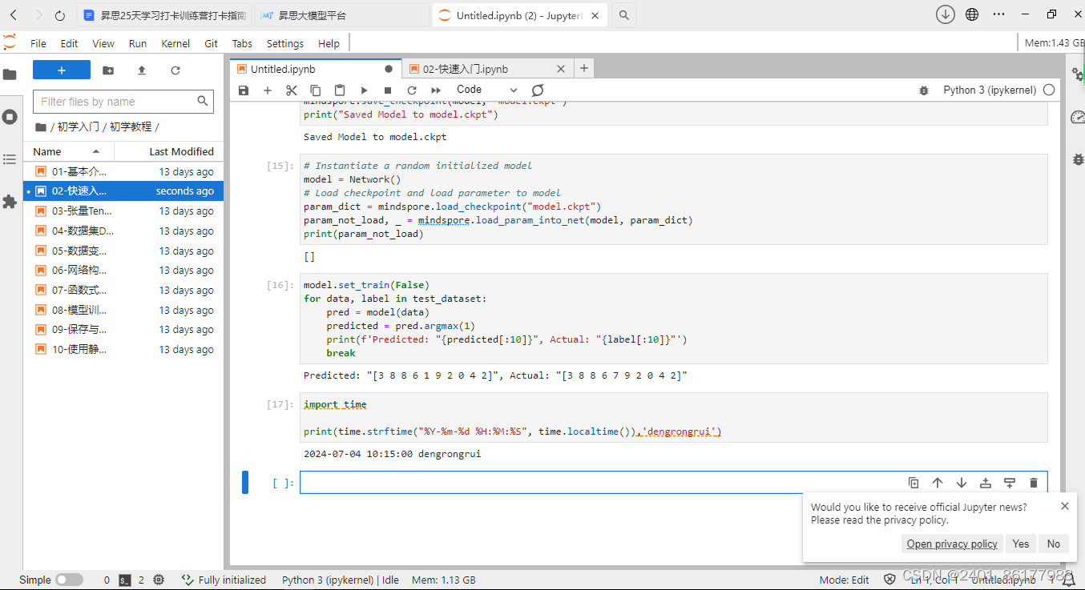This screenshot has width=1085, height=590.
Task: Open a new launcher tab with plus
Action: point(584,69)
